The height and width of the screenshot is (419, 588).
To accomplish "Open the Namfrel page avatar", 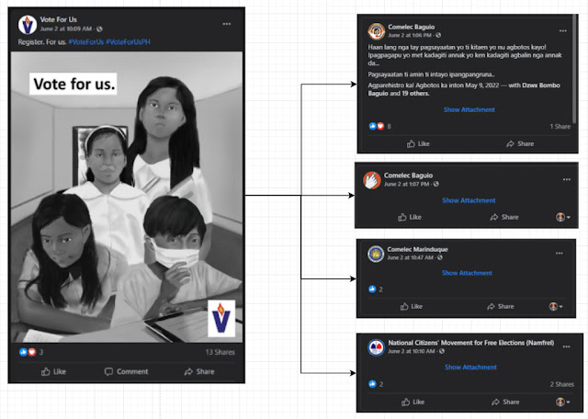I will 376,347.
